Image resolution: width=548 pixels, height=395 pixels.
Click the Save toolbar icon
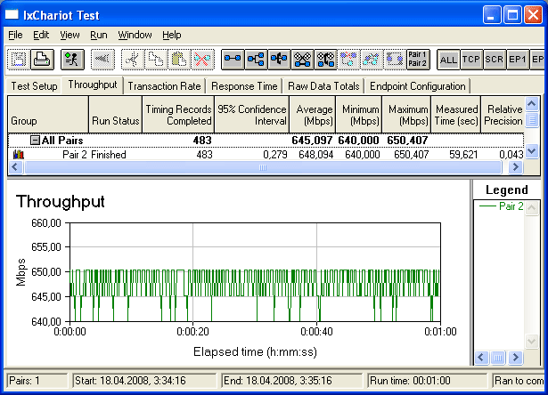19,60
